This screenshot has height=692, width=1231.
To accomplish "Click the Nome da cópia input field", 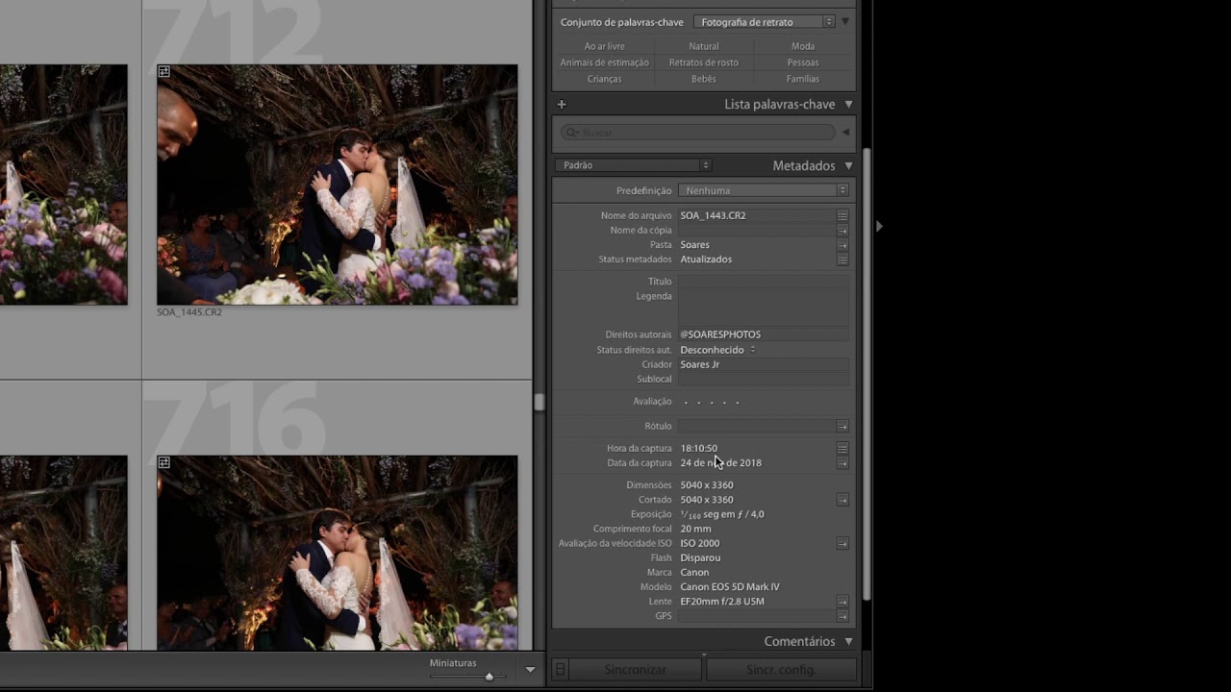I will (x=757, y=231).
